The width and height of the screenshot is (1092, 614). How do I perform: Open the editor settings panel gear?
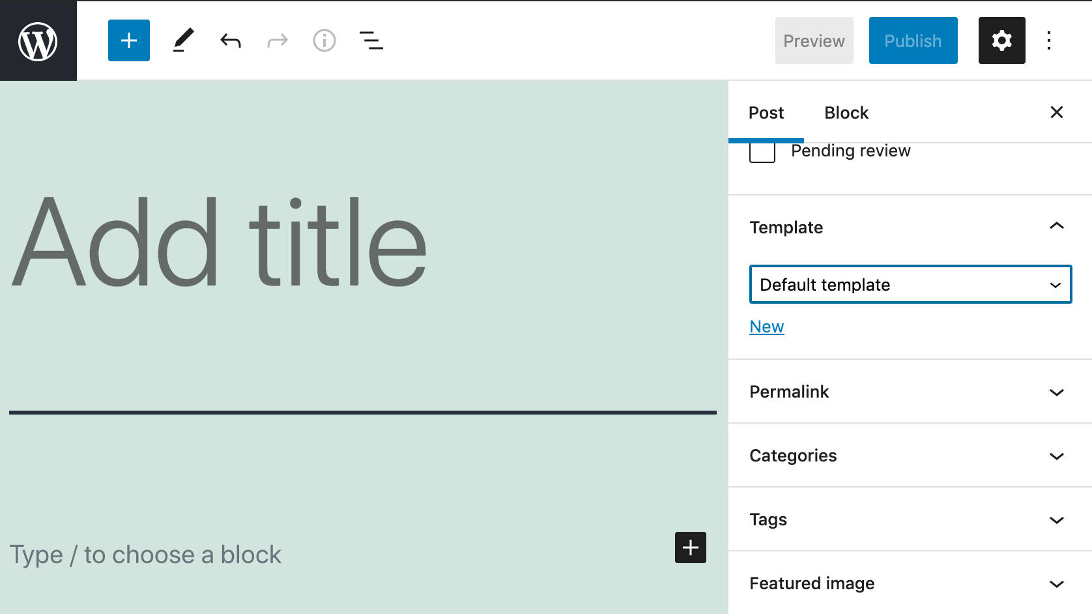[x=1001, y=40]
